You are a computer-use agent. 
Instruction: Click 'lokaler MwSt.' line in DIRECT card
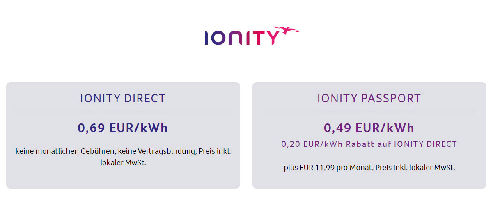click(x=123, y=162)
